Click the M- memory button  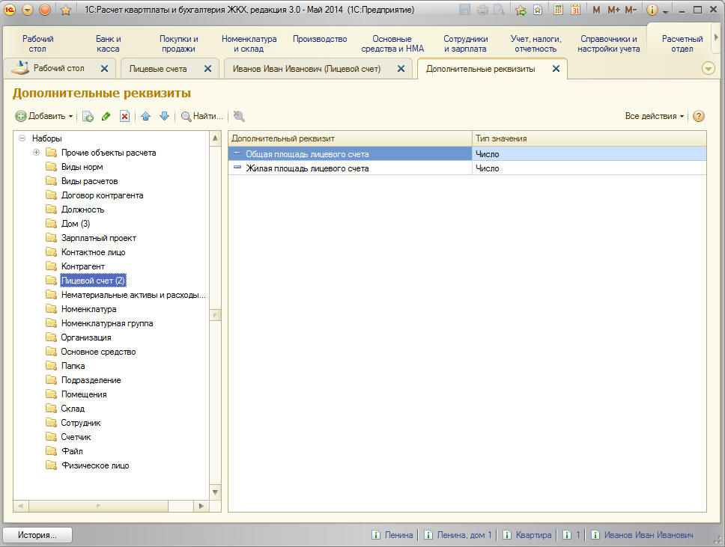click(631, 10)
